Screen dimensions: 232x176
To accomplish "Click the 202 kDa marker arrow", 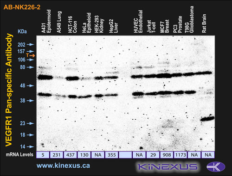I will click(30, 44).
